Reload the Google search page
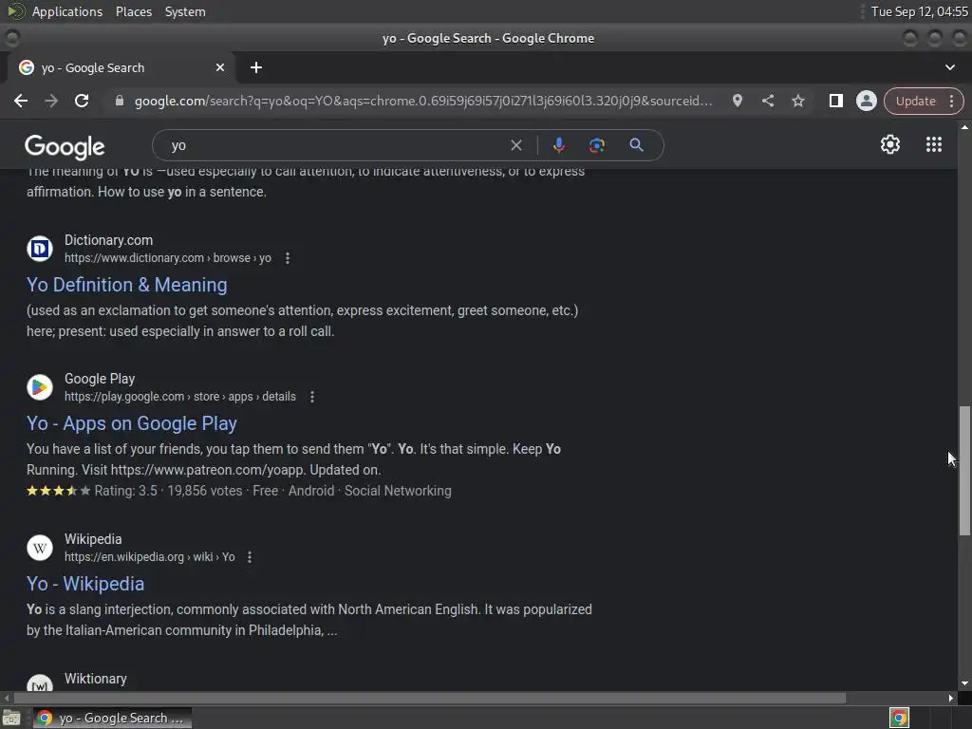 click(x=82, y=101)
